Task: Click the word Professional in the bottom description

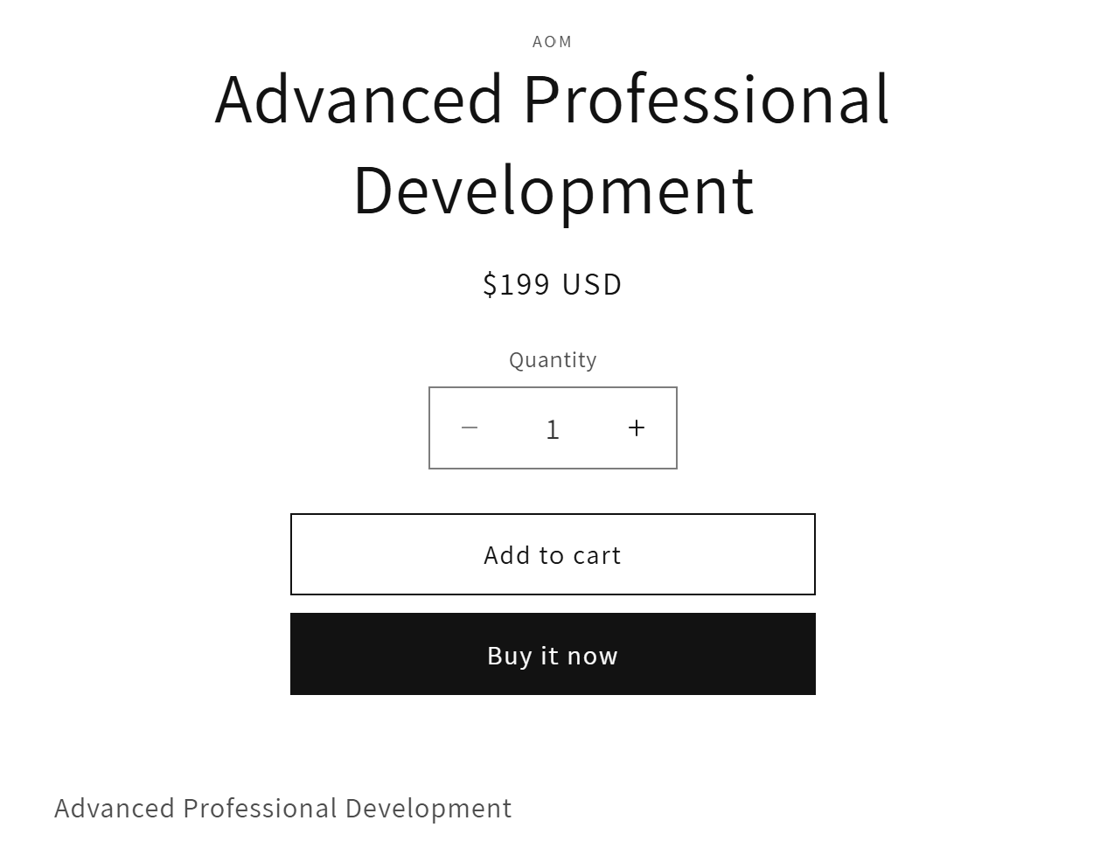Action: 260,808
